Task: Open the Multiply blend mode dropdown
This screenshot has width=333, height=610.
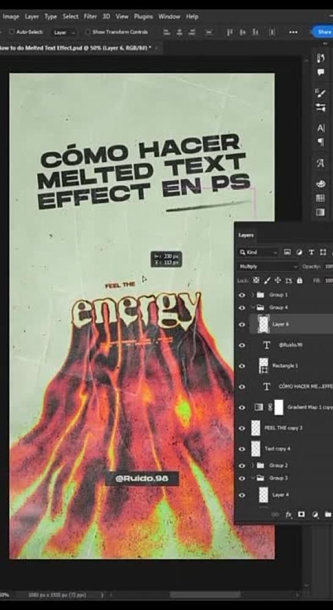Action: [x=268, y=266]
